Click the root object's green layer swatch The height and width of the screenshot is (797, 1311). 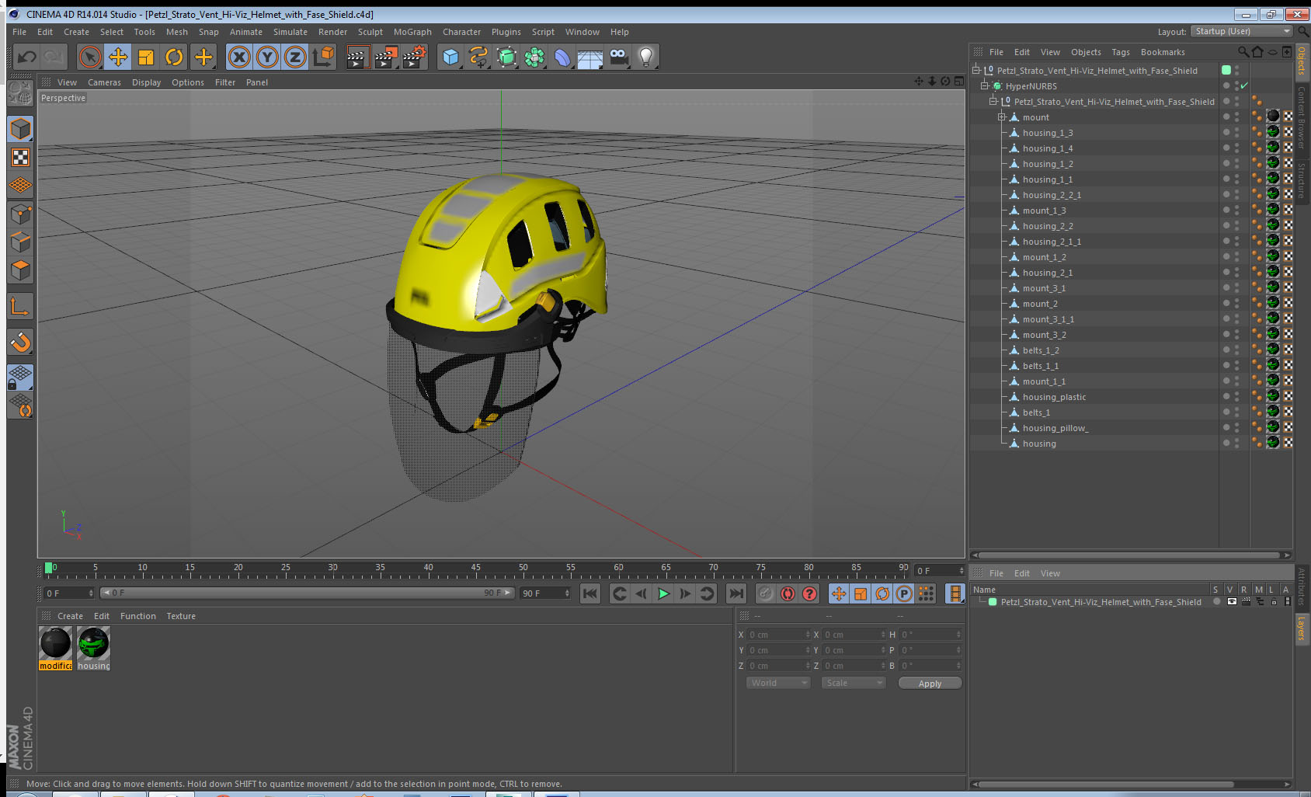pyautogui.click(x=1226, y=70)
